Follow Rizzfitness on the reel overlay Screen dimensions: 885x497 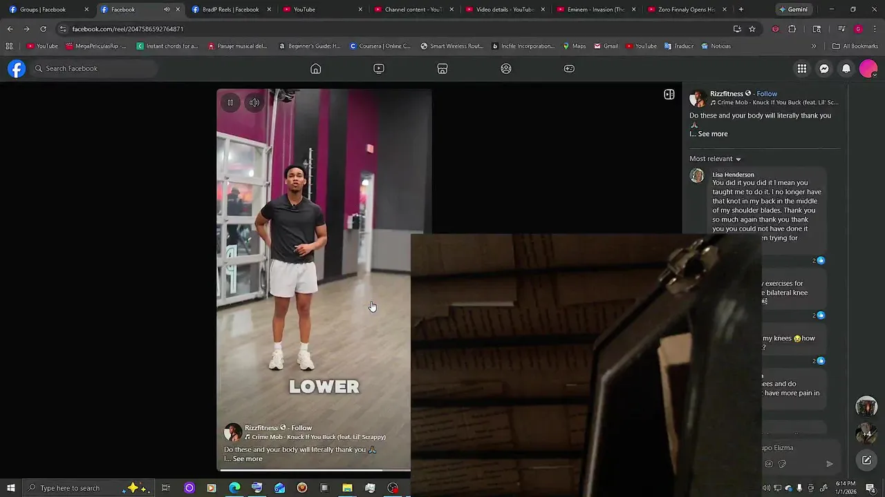(x=301, y=428)
